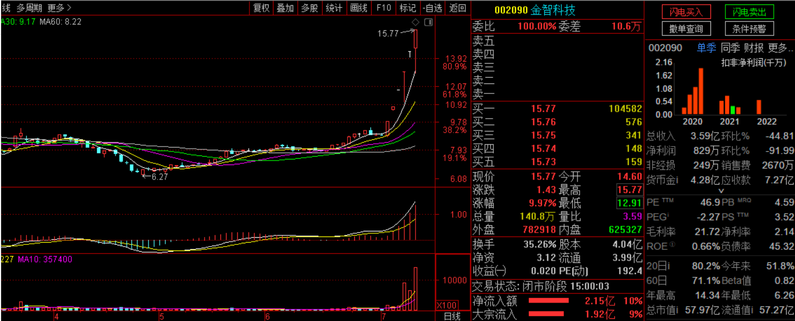The height and width of the screenshot is (321, 795).
Task: Click the boxed 最高 value 15.77
Action: click(629, 190)
